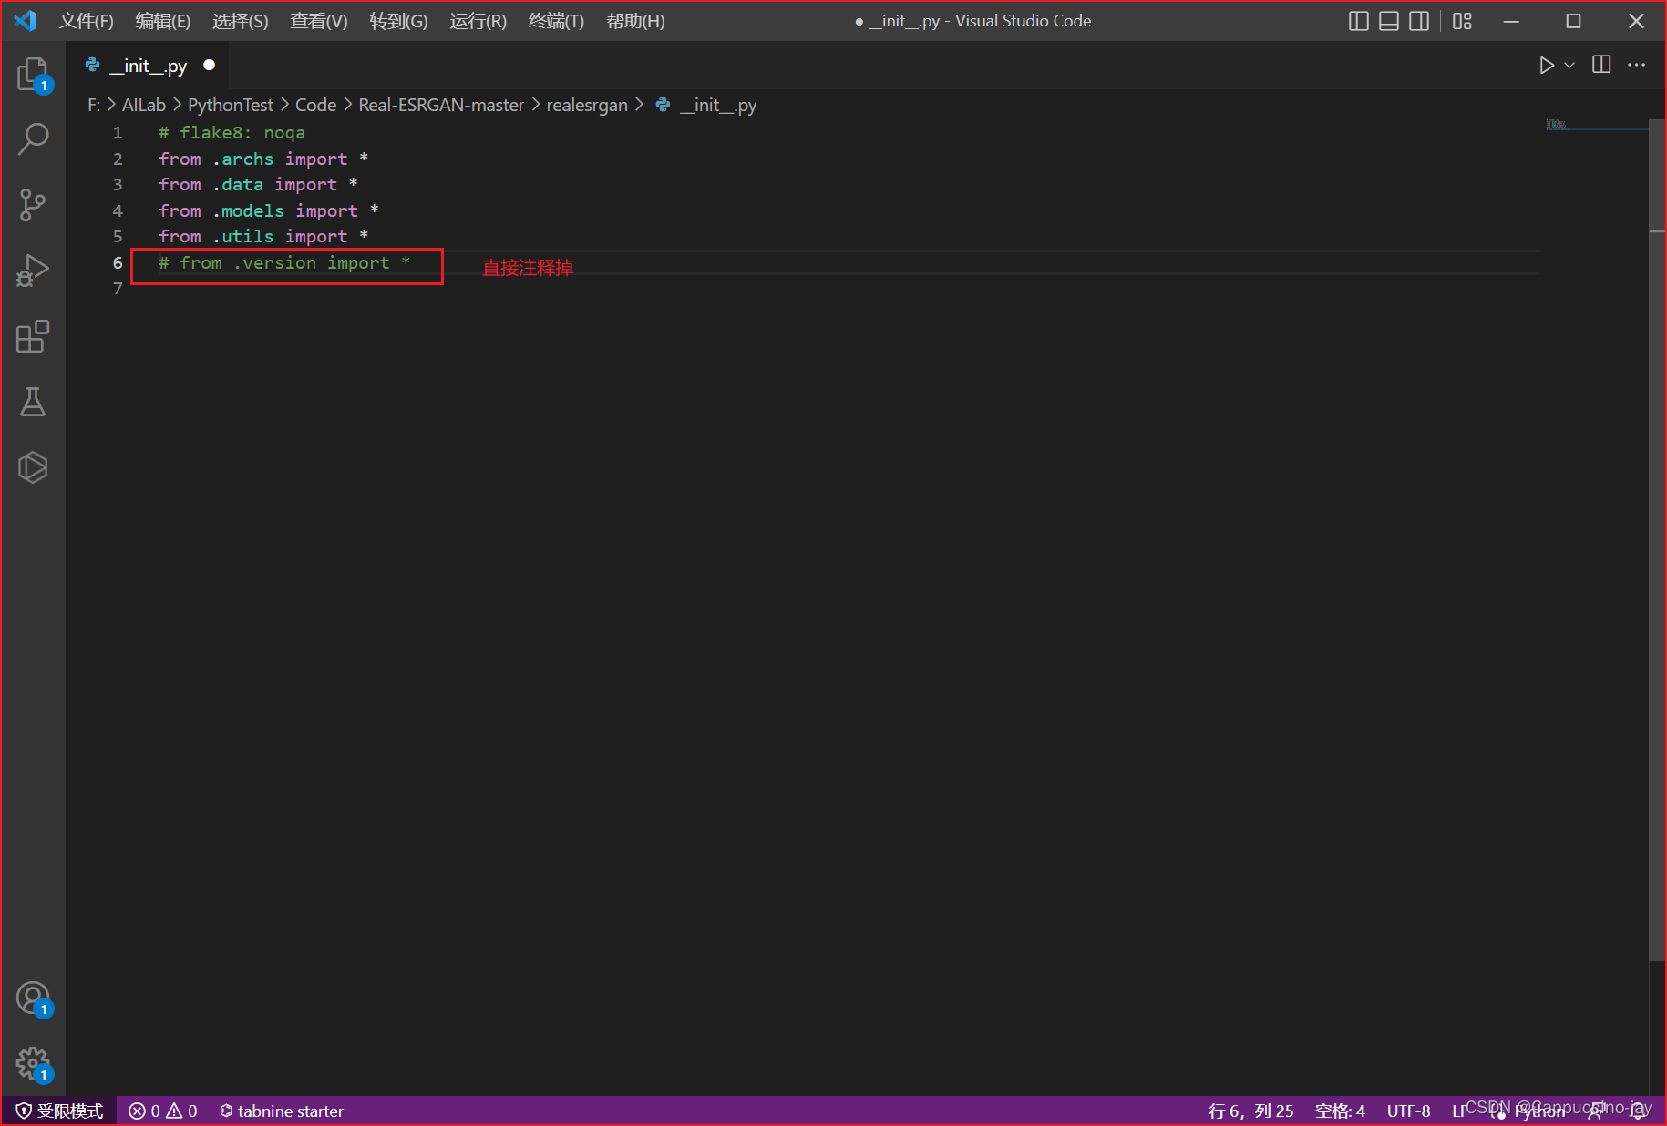The width and height of the screenshot is (1667, 1126).
Task: Toggle the secondary side bar layout button
Action: pyautogui.click(x=1419, y=21)
